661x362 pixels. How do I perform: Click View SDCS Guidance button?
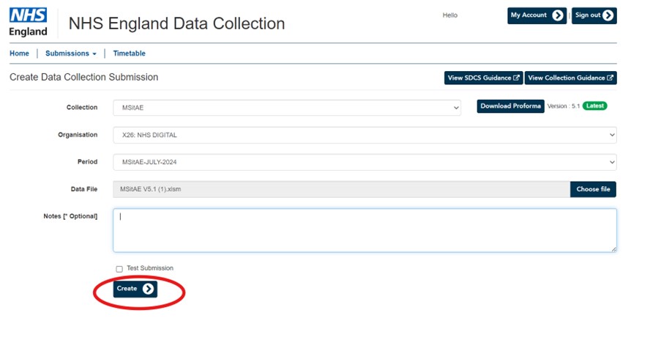click(484, 78)
